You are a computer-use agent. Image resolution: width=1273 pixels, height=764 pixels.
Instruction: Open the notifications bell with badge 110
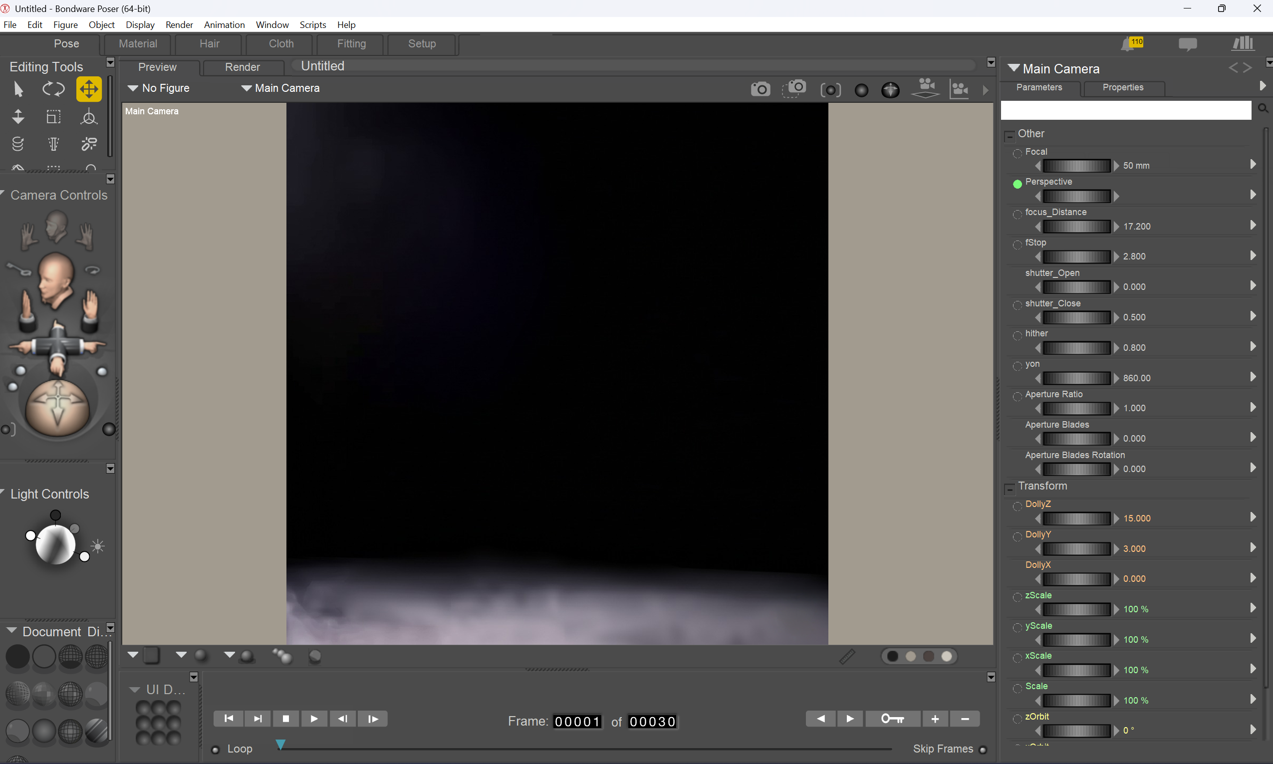[x=1132, y=44]
